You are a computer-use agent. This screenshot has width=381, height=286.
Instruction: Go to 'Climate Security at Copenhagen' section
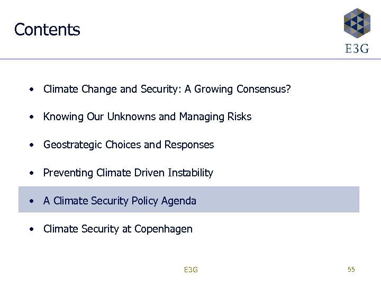118,229
